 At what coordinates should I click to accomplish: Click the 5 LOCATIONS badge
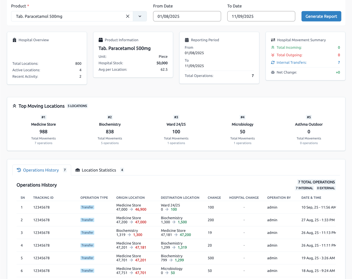click(x=77, y=106)
